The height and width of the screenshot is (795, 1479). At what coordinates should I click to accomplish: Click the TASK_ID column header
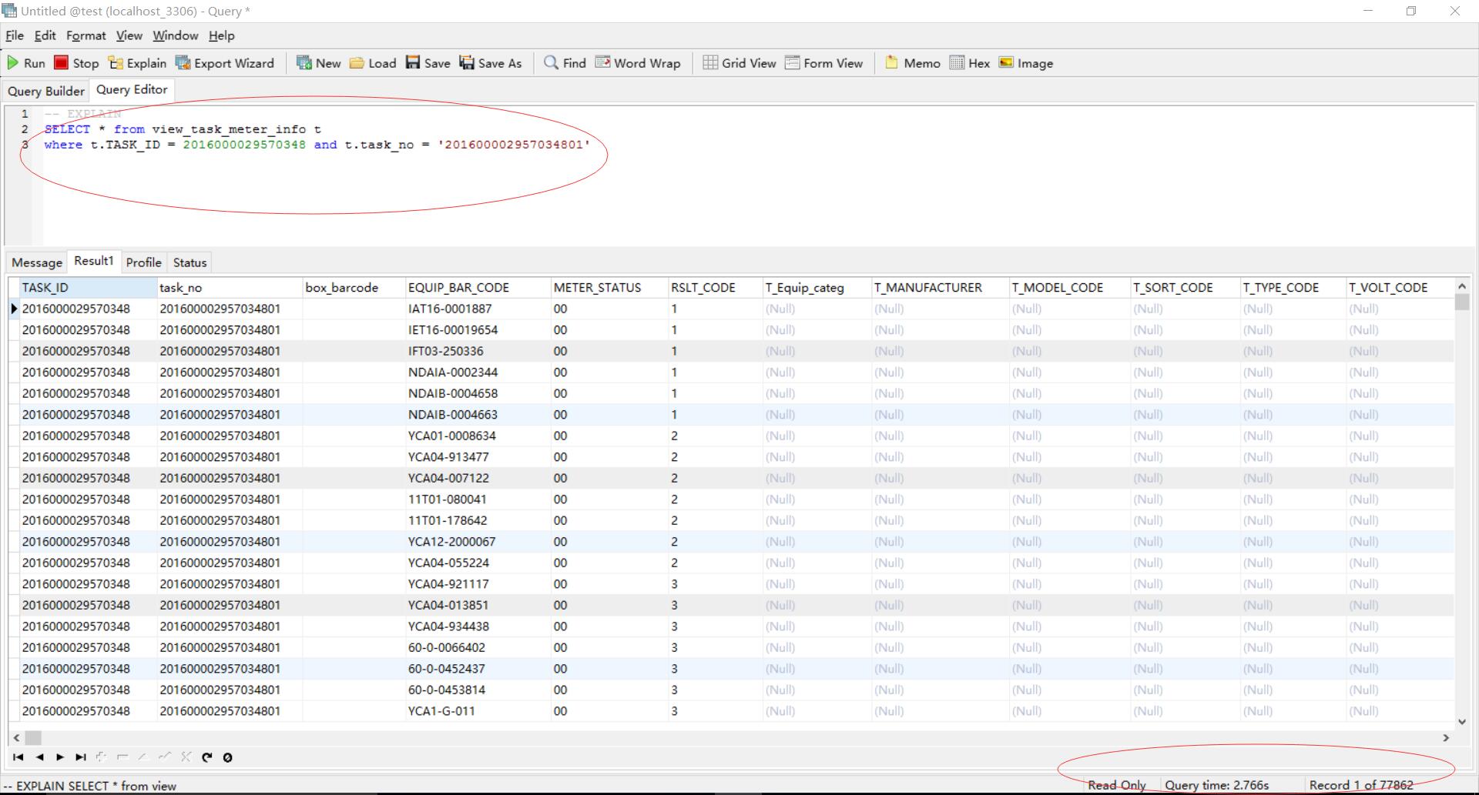point(88,287)
